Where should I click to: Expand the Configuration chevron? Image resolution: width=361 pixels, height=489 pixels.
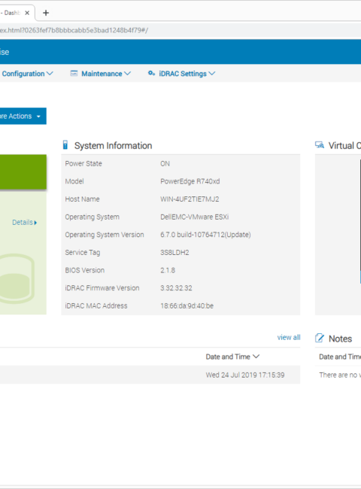[x=50, y=74]
